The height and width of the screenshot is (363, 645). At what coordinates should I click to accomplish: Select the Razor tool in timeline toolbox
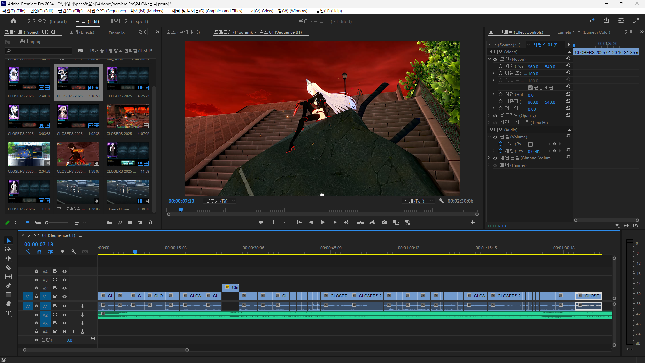(8, 268)
